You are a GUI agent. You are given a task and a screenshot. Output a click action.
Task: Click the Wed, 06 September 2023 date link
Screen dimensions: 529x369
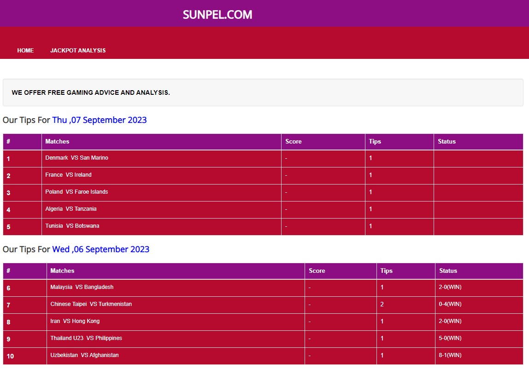(100, 249)
